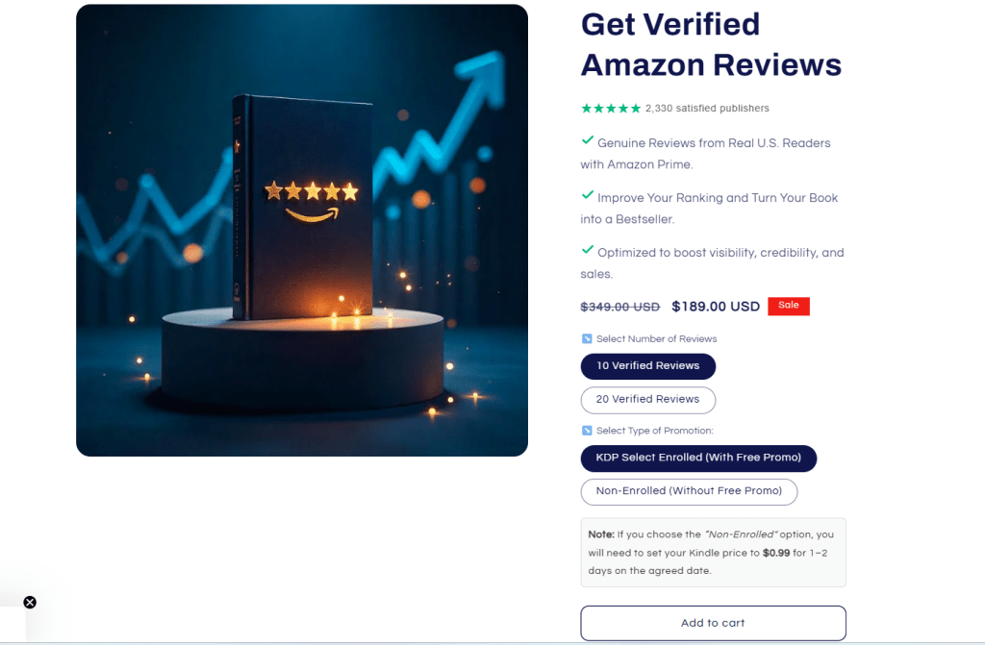985x645 pixels.
Task: Click the blue arrow icon beside Select Type of Promotion
Action: point(587,431)
